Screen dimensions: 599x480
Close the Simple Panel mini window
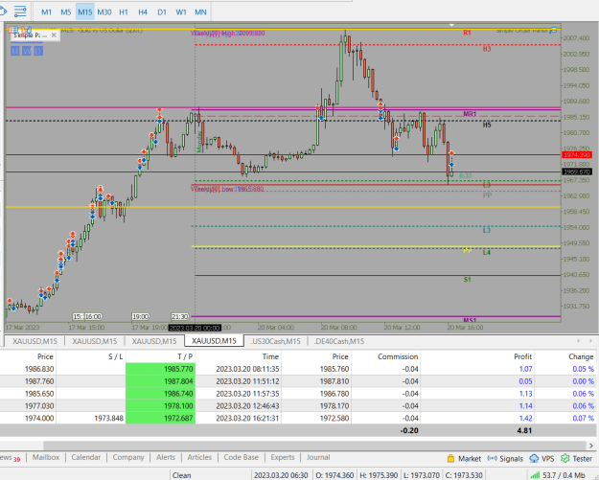pyautogui.click(x=54, y=35)
